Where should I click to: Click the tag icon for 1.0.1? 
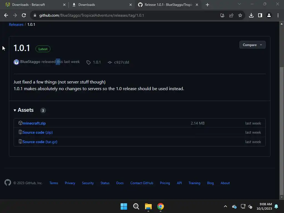tap(88, 62)
